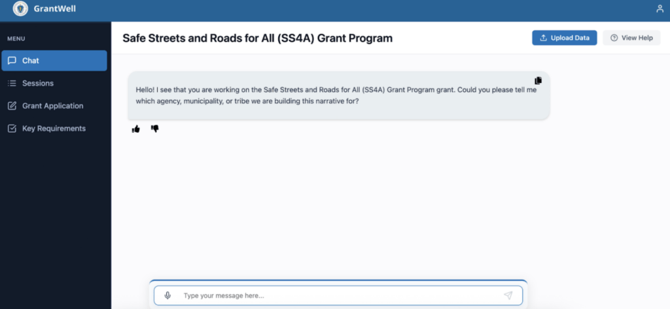The height and width of the screenshot is (309, 670).
Task: Open the user profile icon
Action: [660, 8]
